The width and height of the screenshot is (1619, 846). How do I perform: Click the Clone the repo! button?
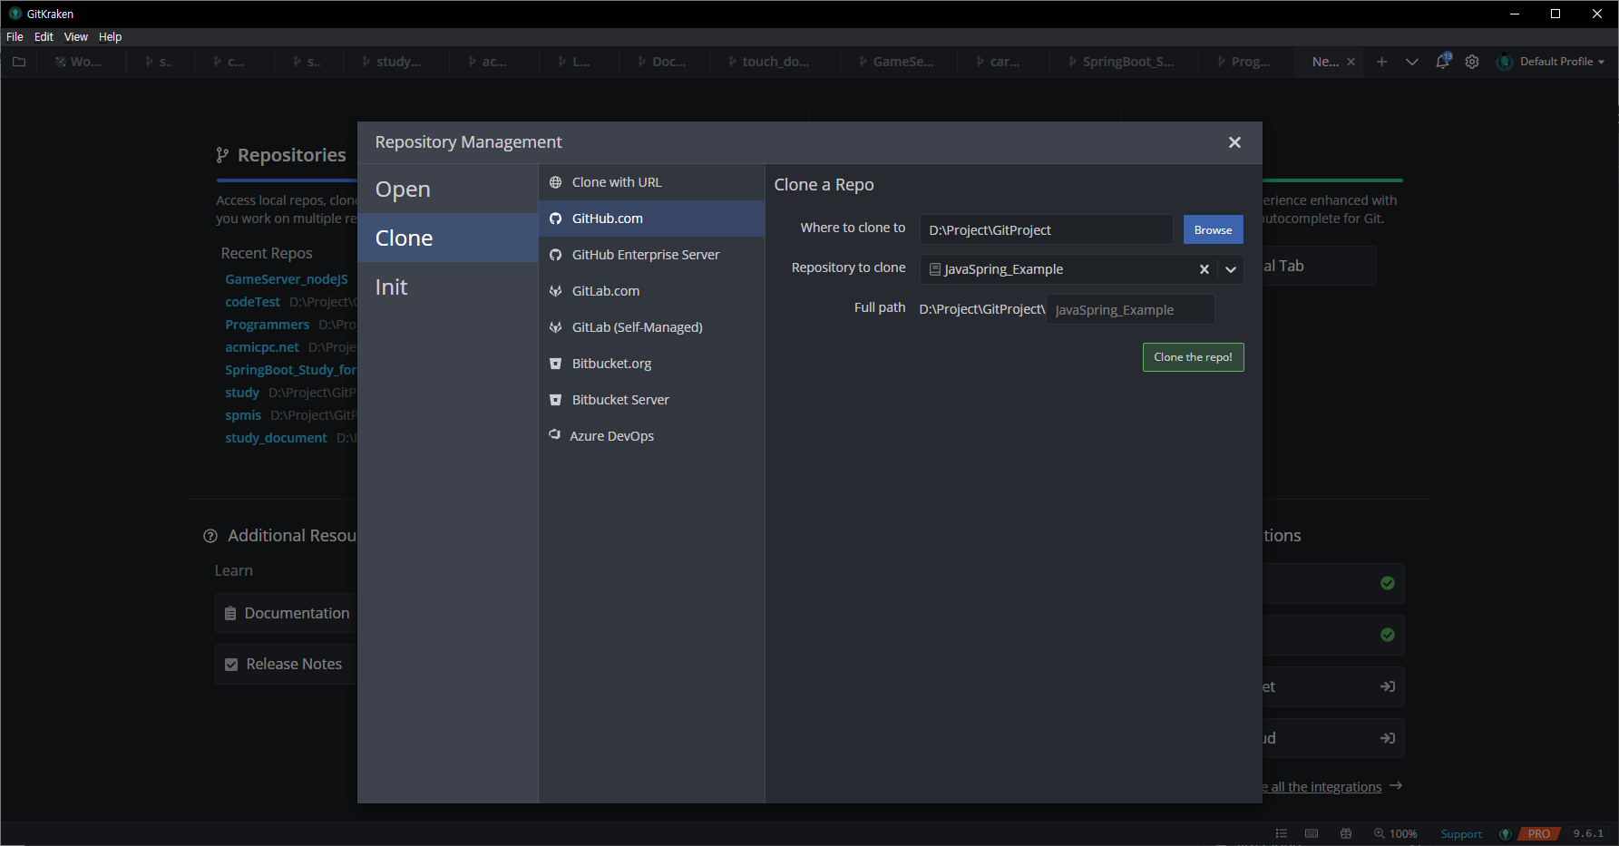coord(1193,357)
